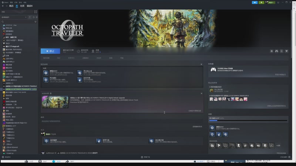
Task: Open Friends & Chat at bottom right
Action: [285, 157]
